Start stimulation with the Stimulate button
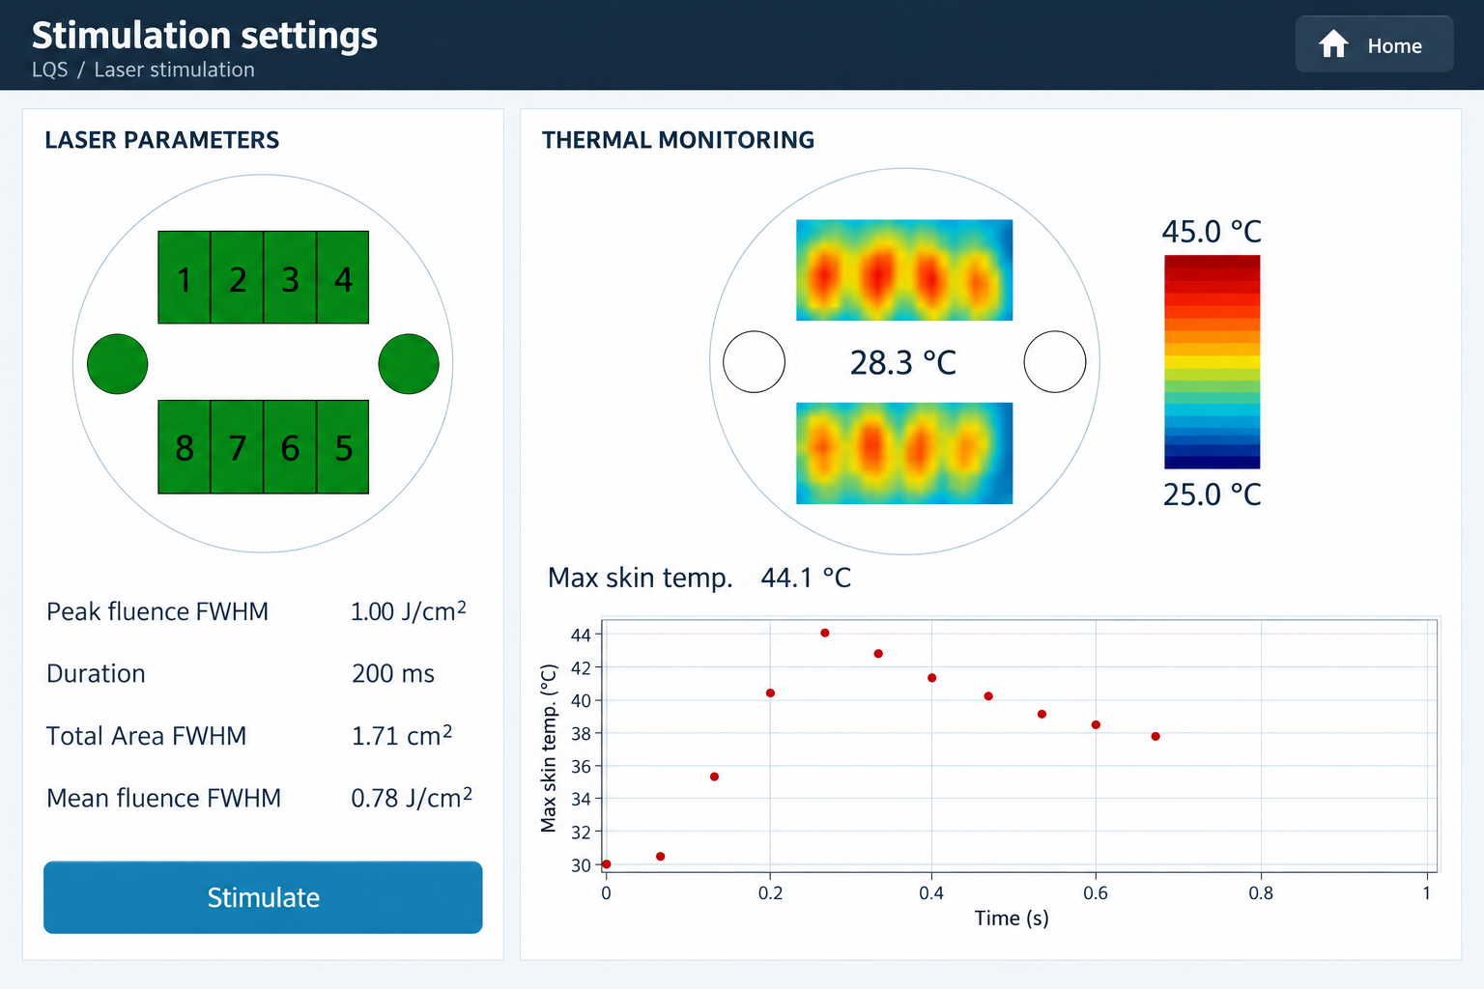Viewport: 1484px width, 989px height. (263, 897)
